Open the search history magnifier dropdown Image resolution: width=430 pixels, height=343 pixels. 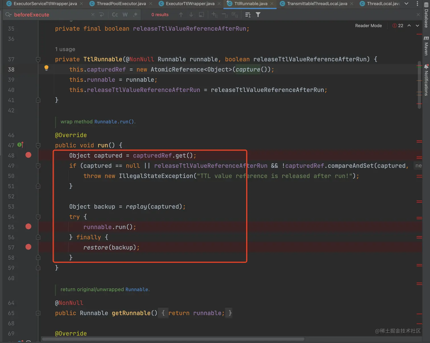pyautogui.click(x=8, y=15)
